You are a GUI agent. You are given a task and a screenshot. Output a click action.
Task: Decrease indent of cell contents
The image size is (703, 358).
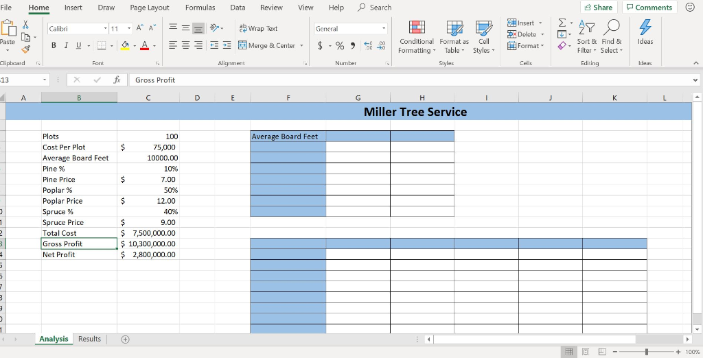coord(214,45)
